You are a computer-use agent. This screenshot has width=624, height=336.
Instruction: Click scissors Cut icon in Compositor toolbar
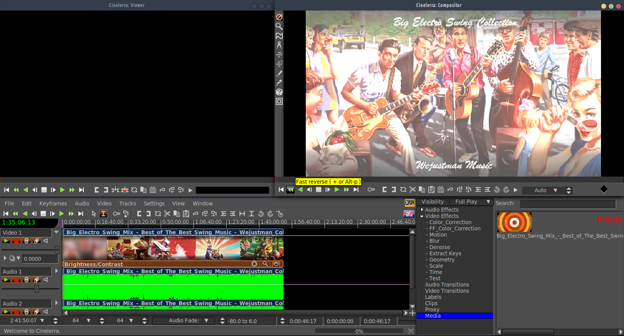(413, 190)
